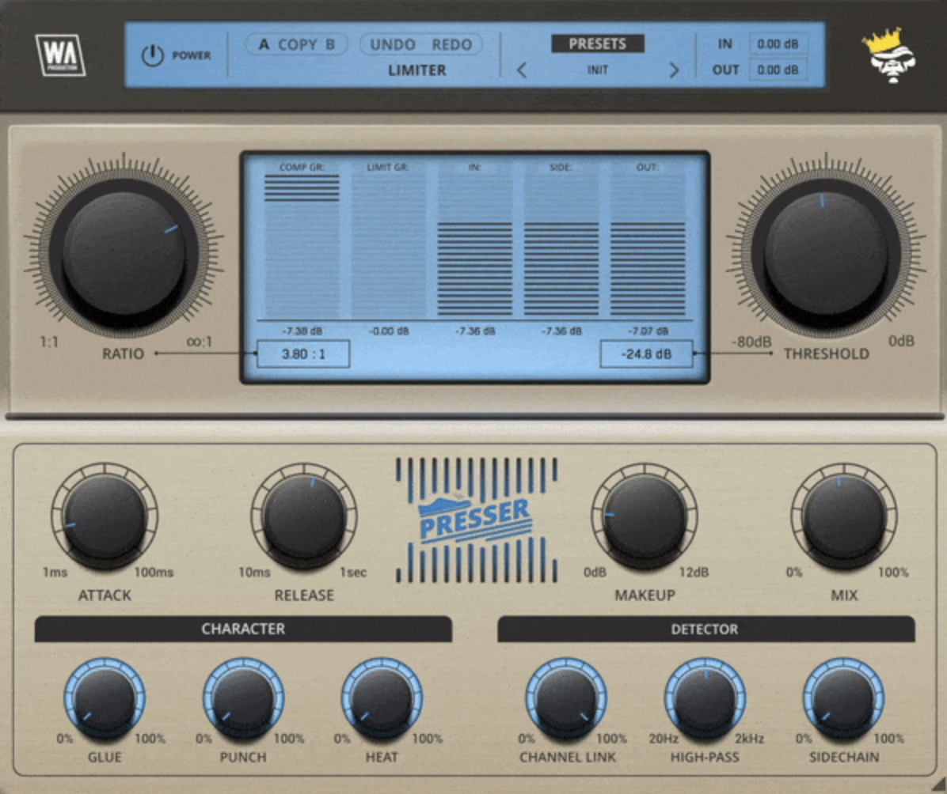
Task: Click the HIGH-PASS knob
Action: [705, 699]
